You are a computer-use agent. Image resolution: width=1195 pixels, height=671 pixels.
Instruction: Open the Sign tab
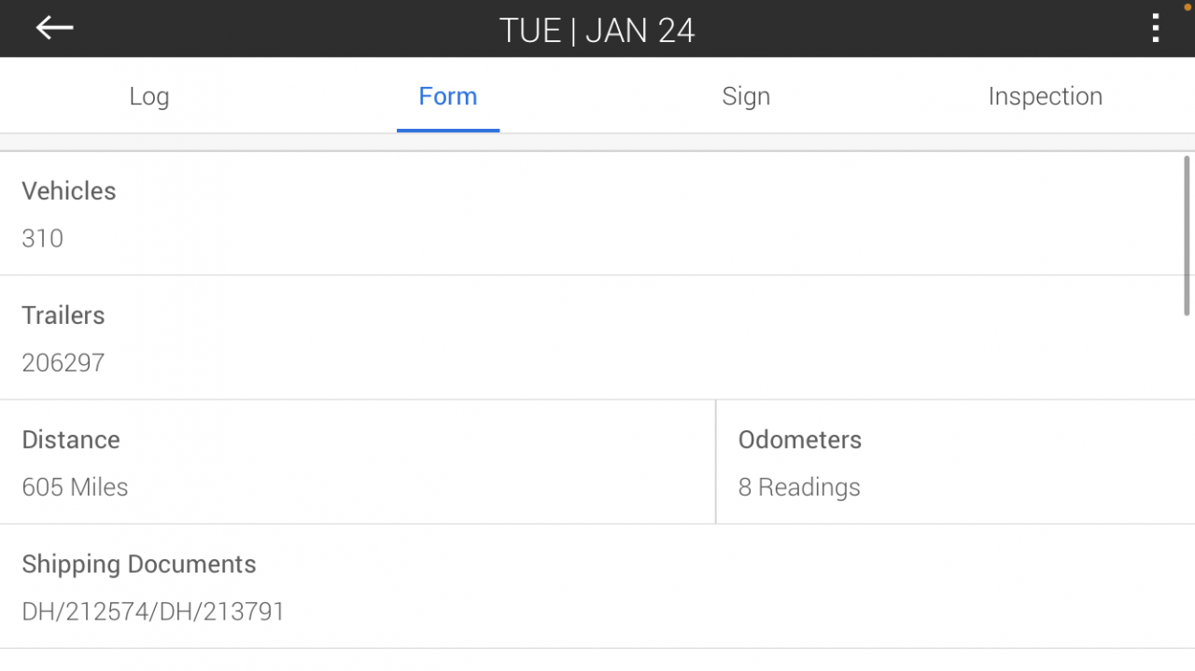coord(746,96)
